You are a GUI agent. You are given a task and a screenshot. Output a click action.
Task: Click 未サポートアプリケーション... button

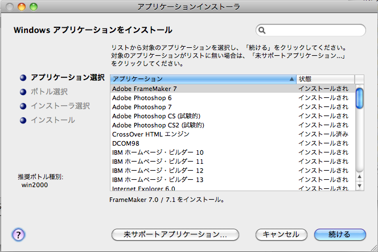pos(175,234)
